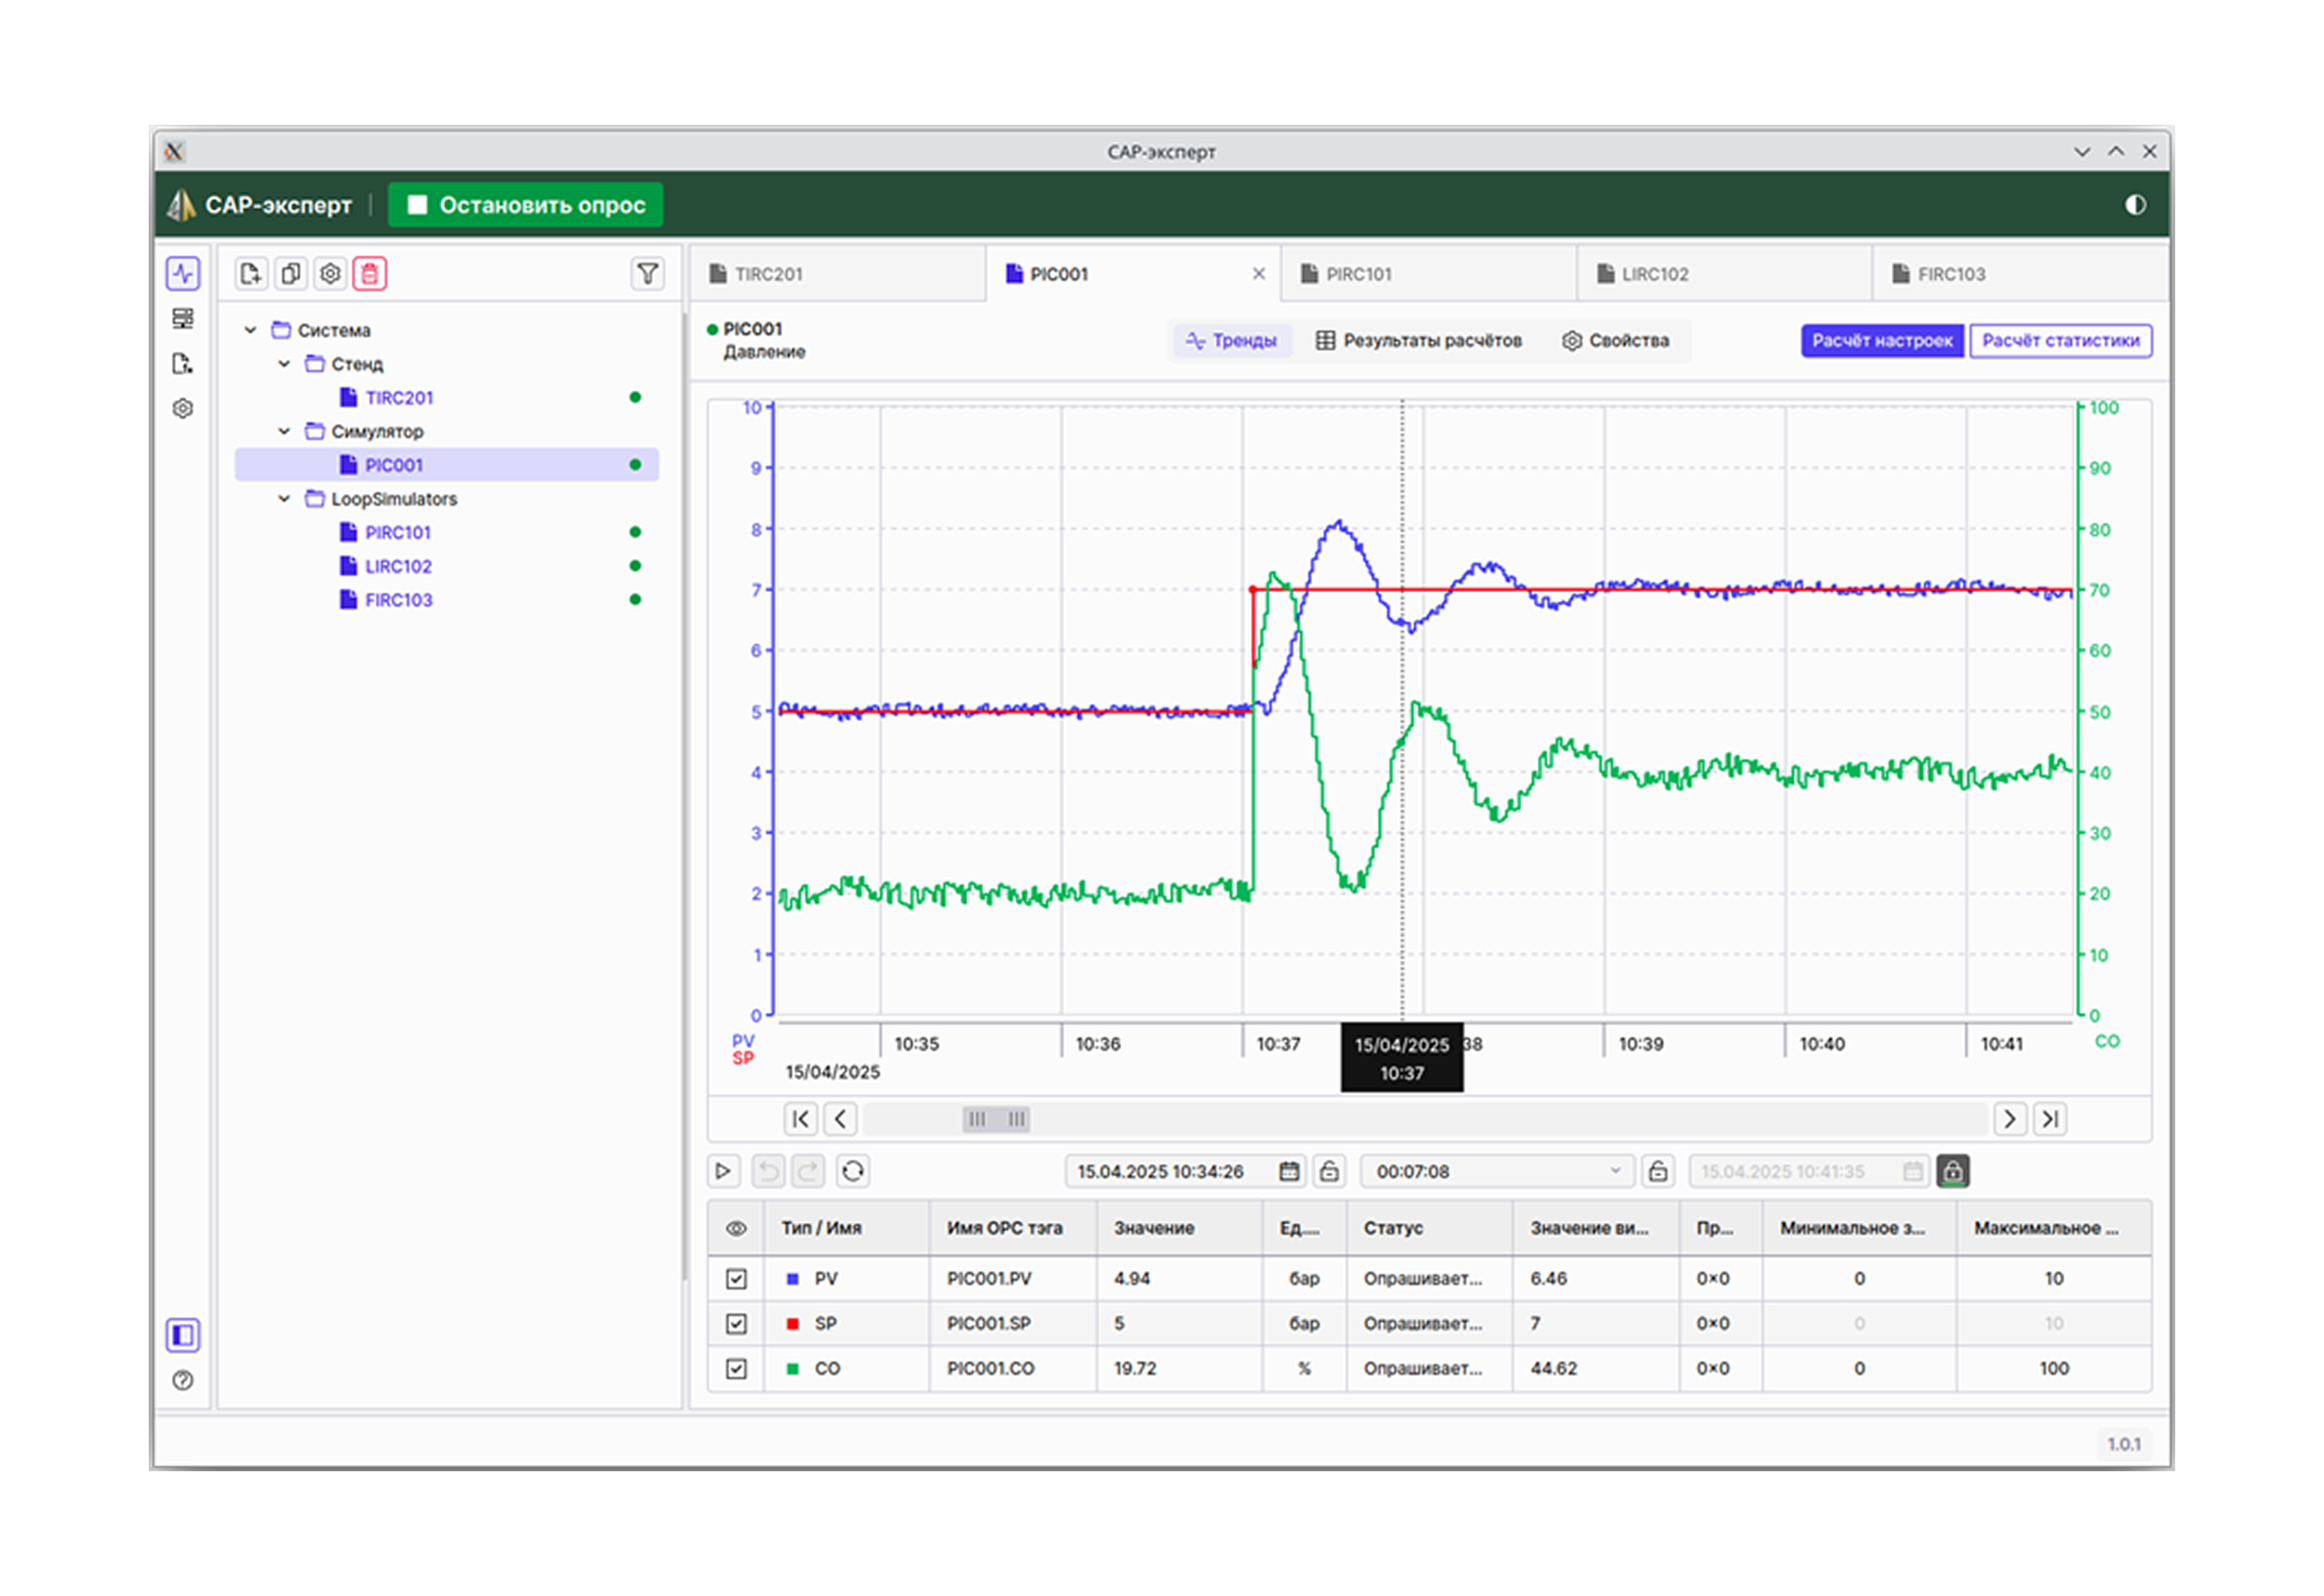Image resolution: width=2324 pixels, height=1596 pixels.
Task: Click PV maximum value 10 cell
Action: pyautogui.click(x=2054, y=1279)
